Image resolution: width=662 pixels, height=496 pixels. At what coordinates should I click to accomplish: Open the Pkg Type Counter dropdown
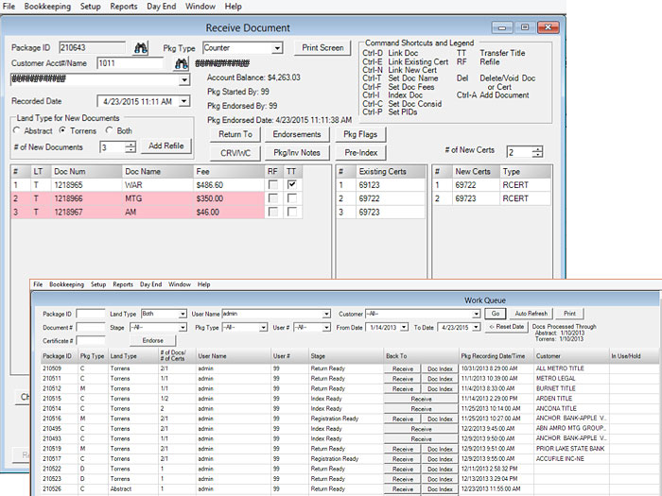click(277, 48)
